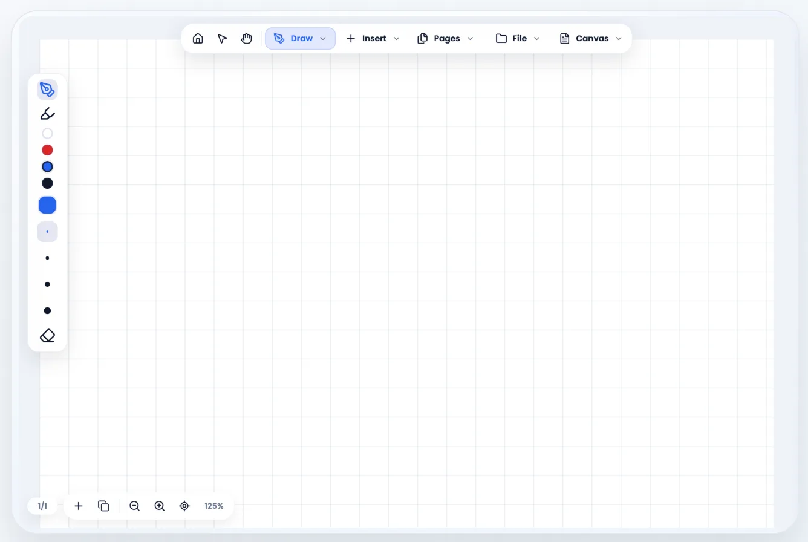808x542 pixels.
Task: Select the highlighter tool
Action: pyautogui.click(x=47, y=113)
